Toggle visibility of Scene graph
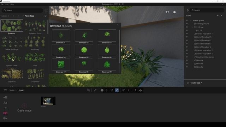Screen dimensions: 226x127 pos(187,20)
